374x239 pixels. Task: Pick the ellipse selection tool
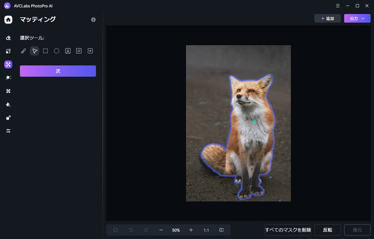coord(57,51)
